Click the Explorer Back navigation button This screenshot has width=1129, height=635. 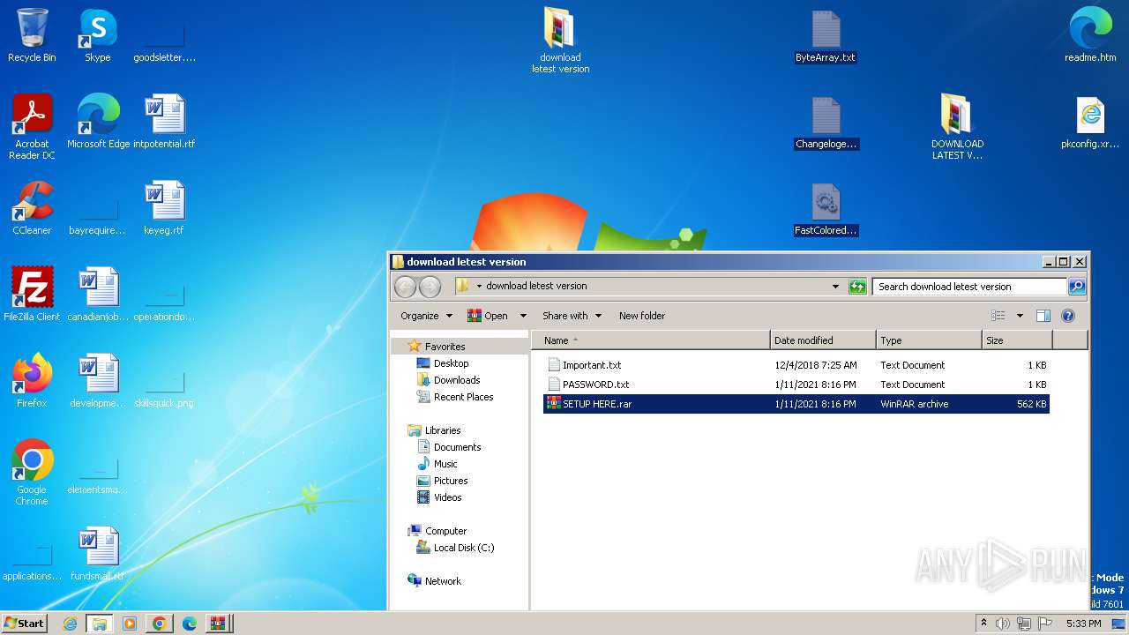click(x=405, y=287)
